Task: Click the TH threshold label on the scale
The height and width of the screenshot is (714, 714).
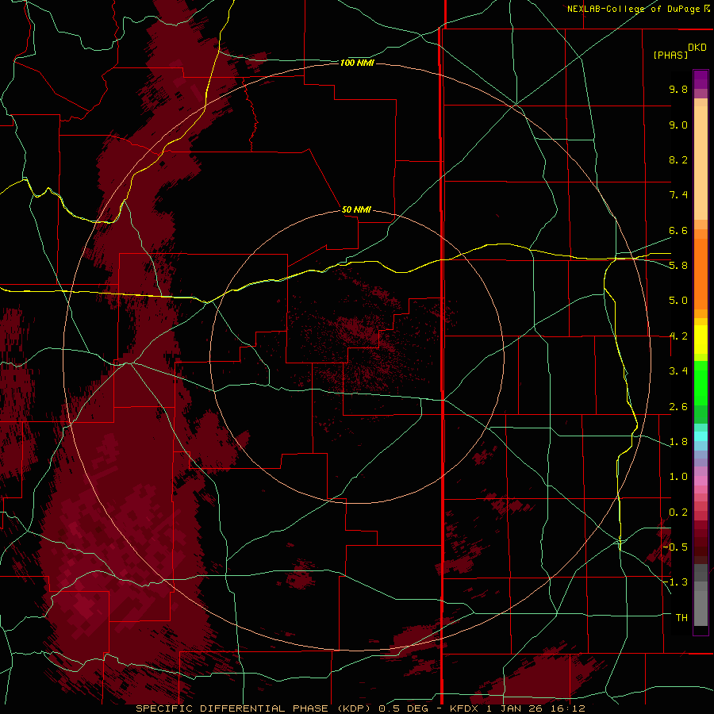Action: (681, 618)
